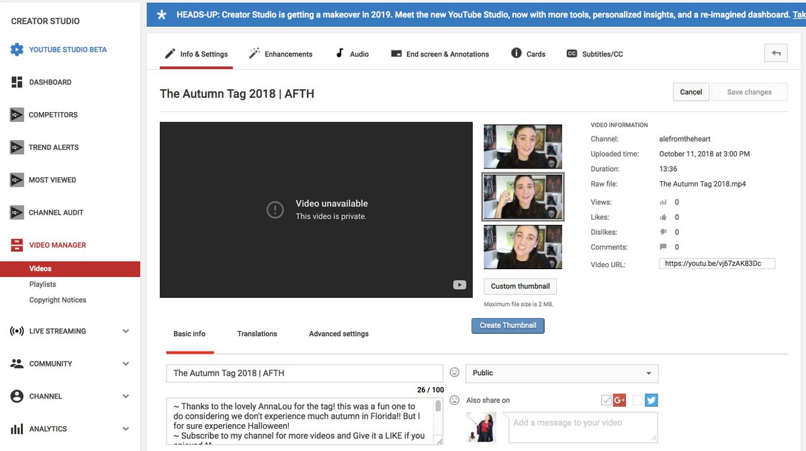The height and width of the screenshot is (451, 806).
Task: Click the back arrow button at top right
Action: coord(776,54)
